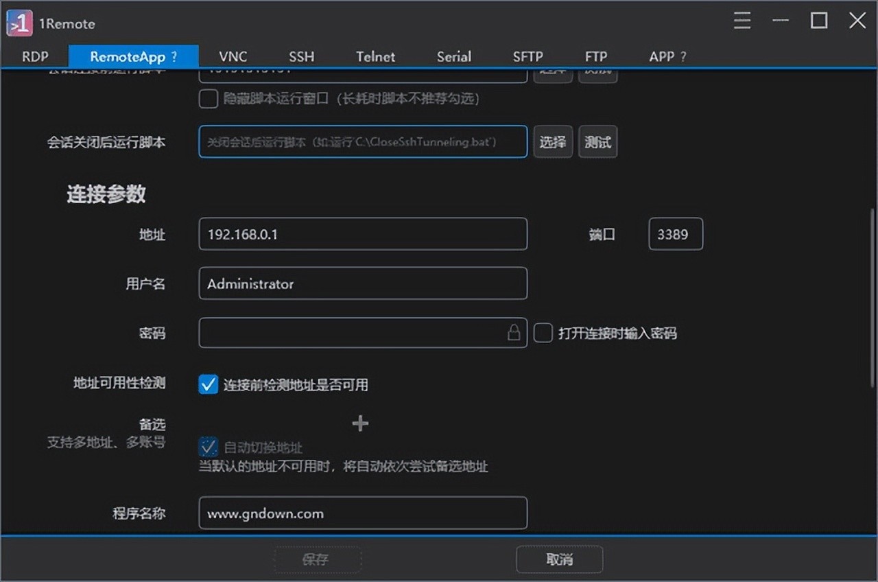Click the lock icon in password field
This screenshot has height=582, width=878.
click(514, 333)
